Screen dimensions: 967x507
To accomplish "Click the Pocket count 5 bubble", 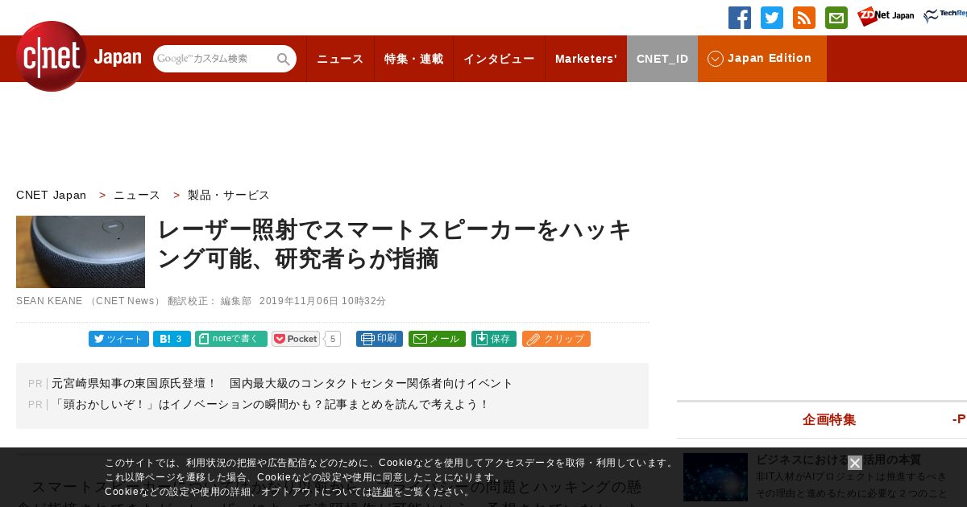I will [x=333, y=339].
